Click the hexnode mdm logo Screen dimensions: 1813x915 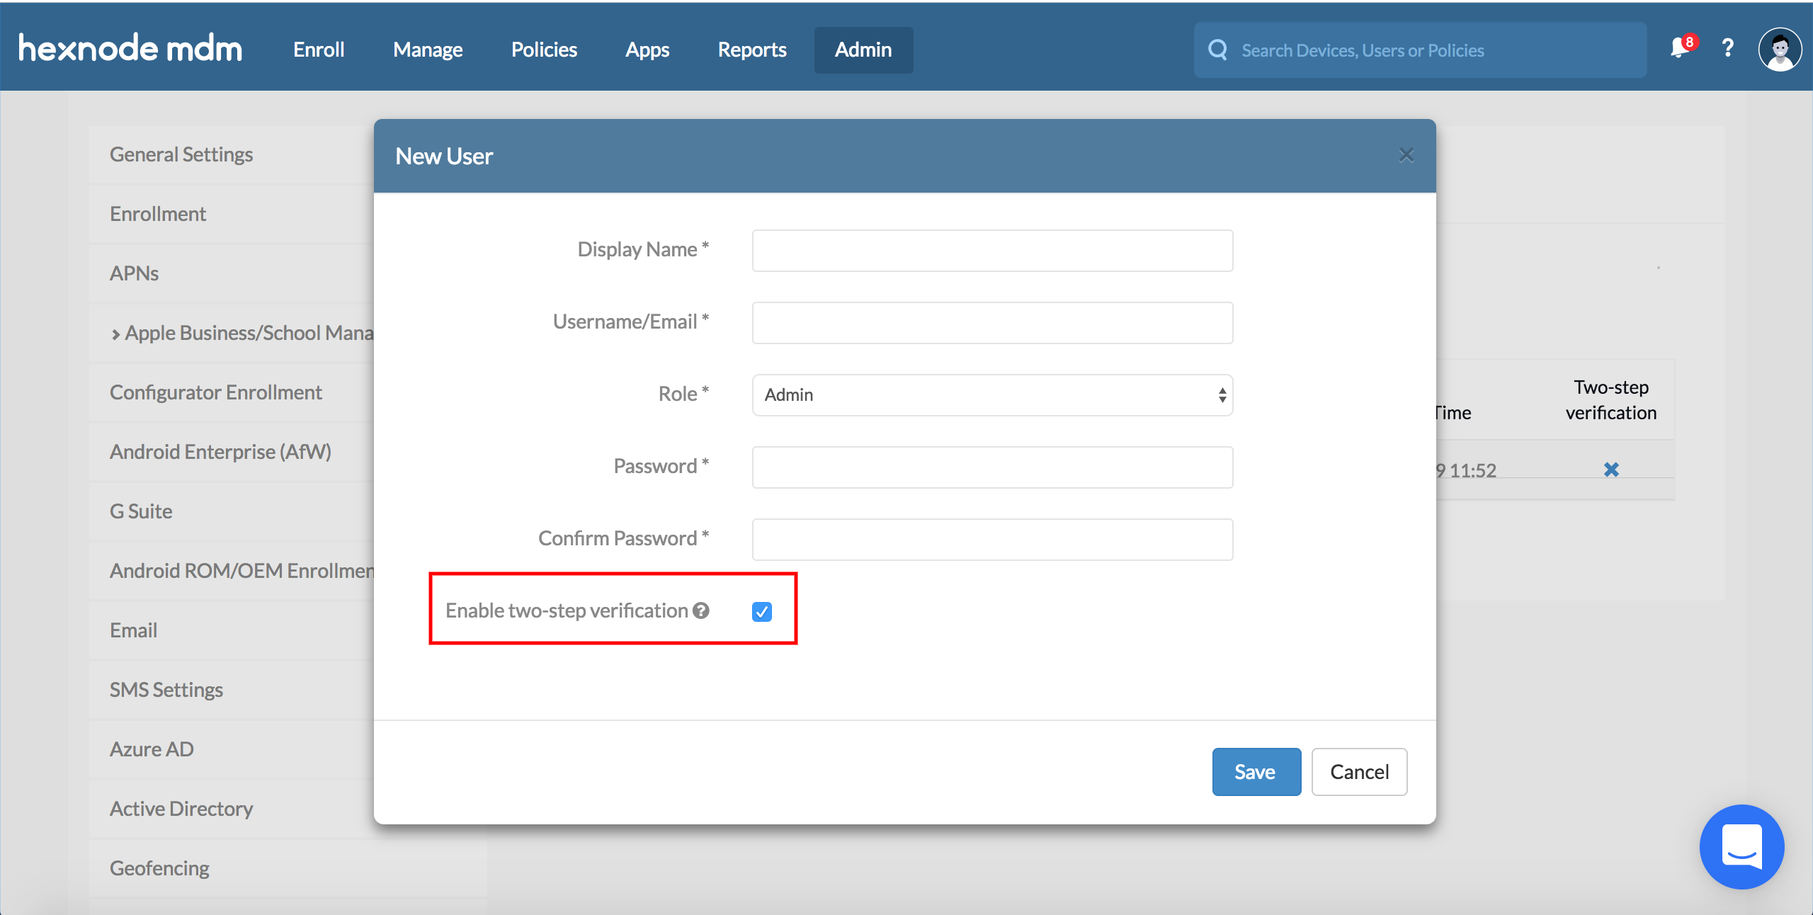(x=130, y=48)
